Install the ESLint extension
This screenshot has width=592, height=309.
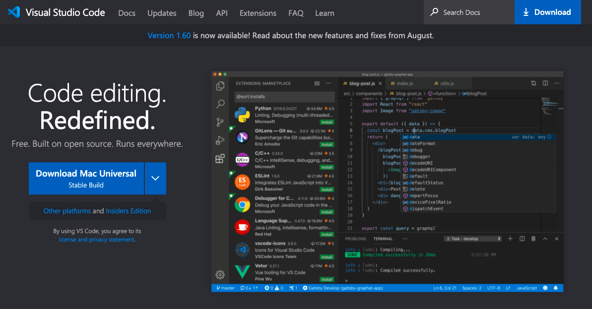pyautogui.click(x=327, y=189)
